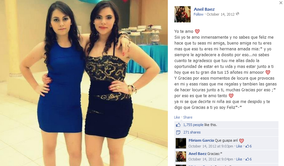View the 6 likes on Anel Baez's comment
Image resolution: width=284 pixels, height=166 pixels.
point(249,159)
